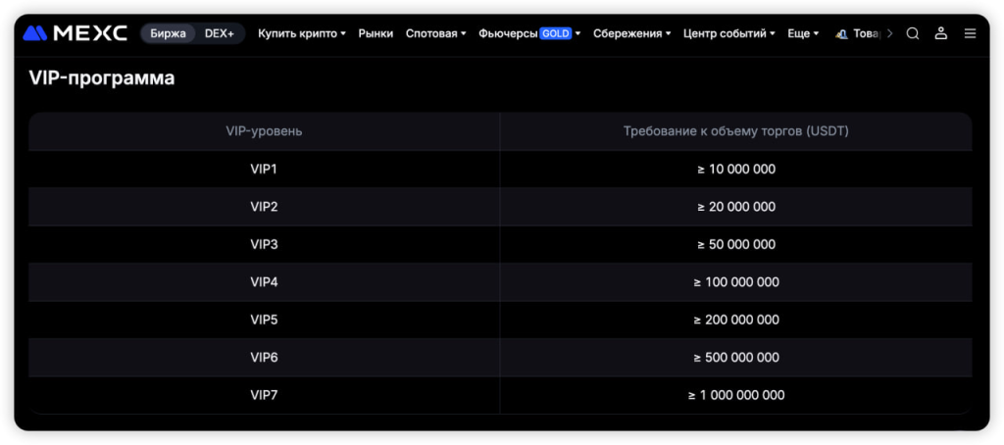The image size is (1004, 445).
Task: Open the search magnifier icon
Action: (x=913, y=33)
